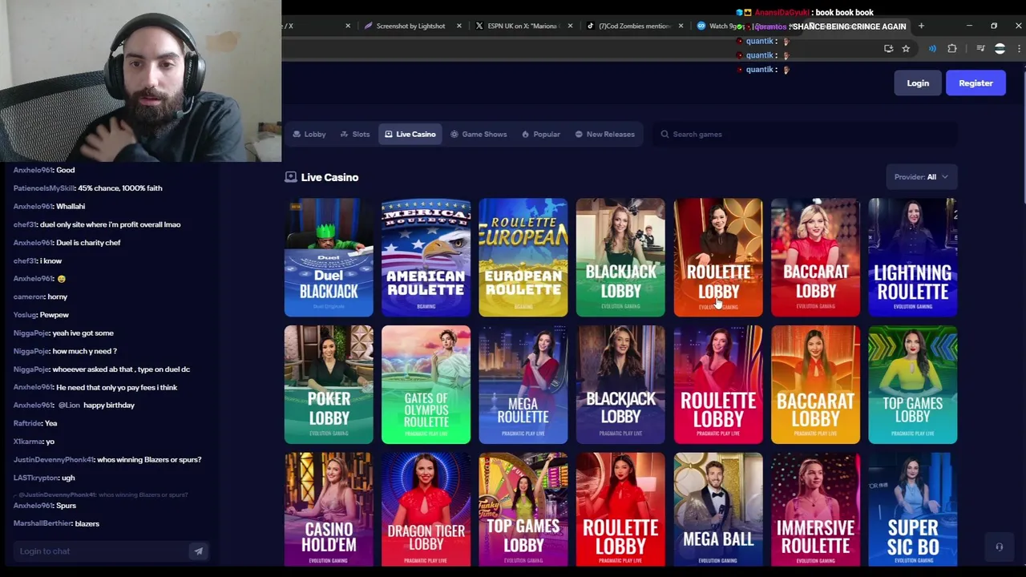1026x577 pixels.
Task: Open the European Roulette game tile
Action: [x=523, y=257]
